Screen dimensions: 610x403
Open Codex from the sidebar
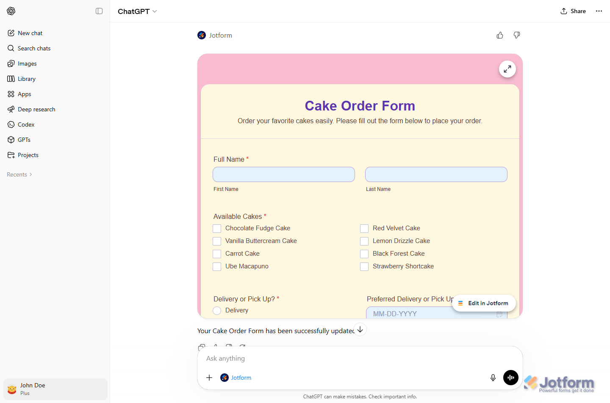[26, 124]
